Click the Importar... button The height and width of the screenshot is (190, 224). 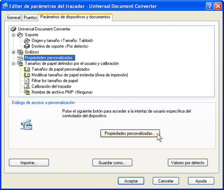(x=29, y=163)
